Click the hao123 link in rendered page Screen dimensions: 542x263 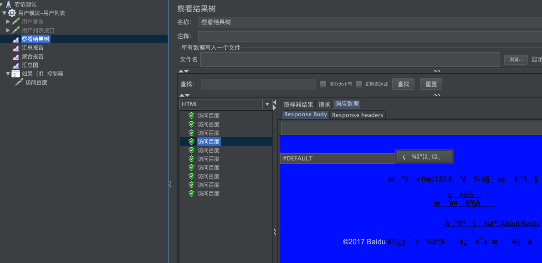point(434,179)
